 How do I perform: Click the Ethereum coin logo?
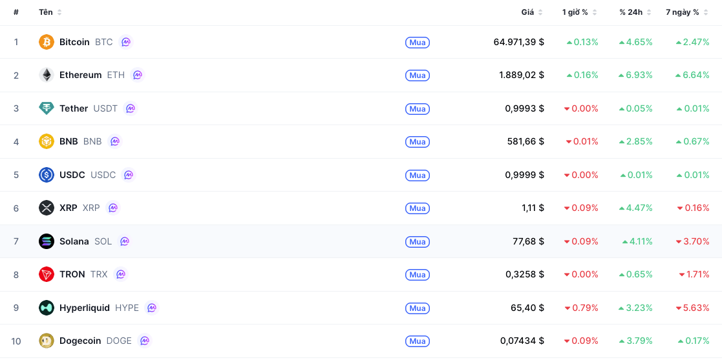47,75
